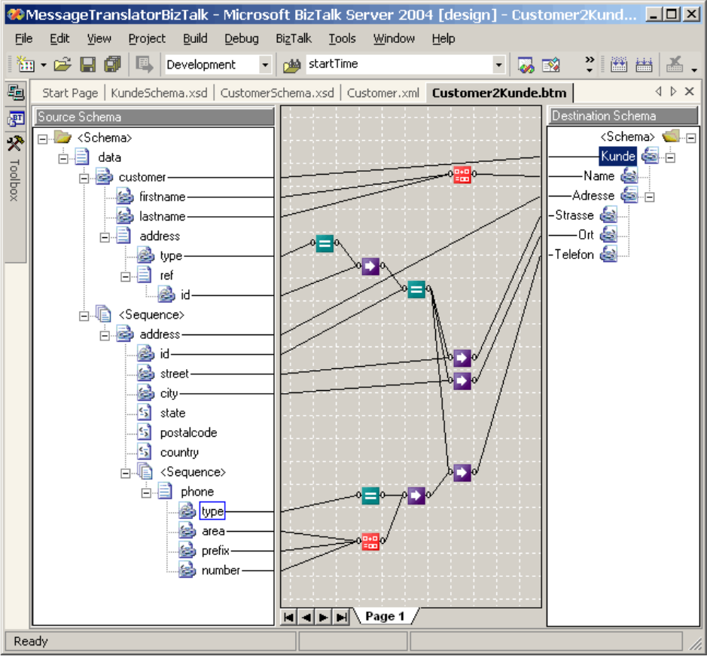The height and width of the screenshot is (656, 707).
Task: Collapse the phone node
Action: [146, 493]
